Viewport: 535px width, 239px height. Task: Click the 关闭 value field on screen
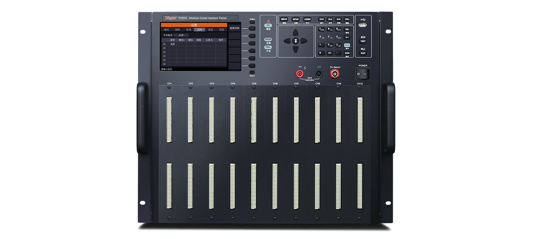tap(181, 35)
